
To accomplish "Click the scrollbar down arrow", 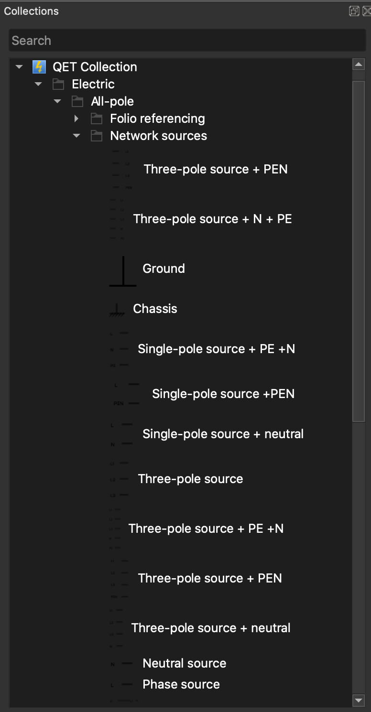I will (358, 701).
